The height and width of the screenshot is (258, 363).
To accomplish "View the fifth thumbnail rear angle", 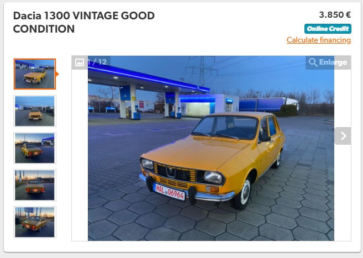I will [x=35, y=222].
